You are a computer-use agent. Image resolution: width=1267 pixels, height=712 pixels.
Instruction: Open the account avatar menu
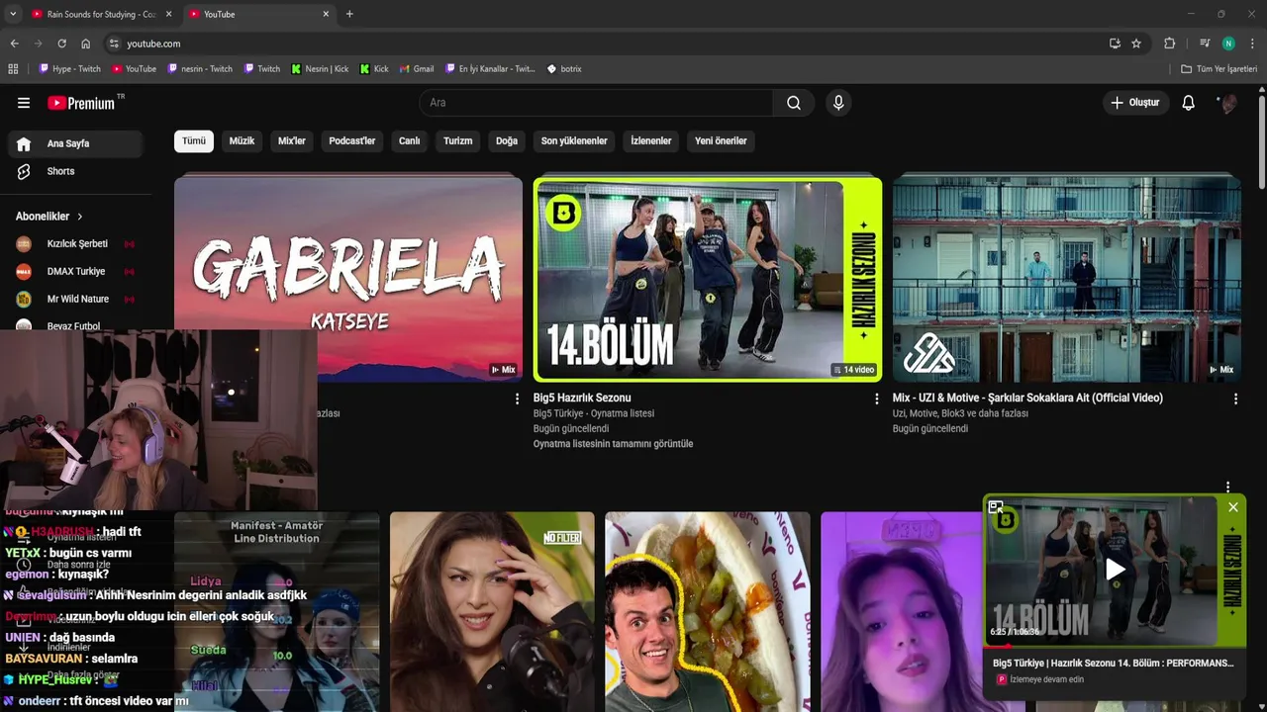(x=1227, y=103)
